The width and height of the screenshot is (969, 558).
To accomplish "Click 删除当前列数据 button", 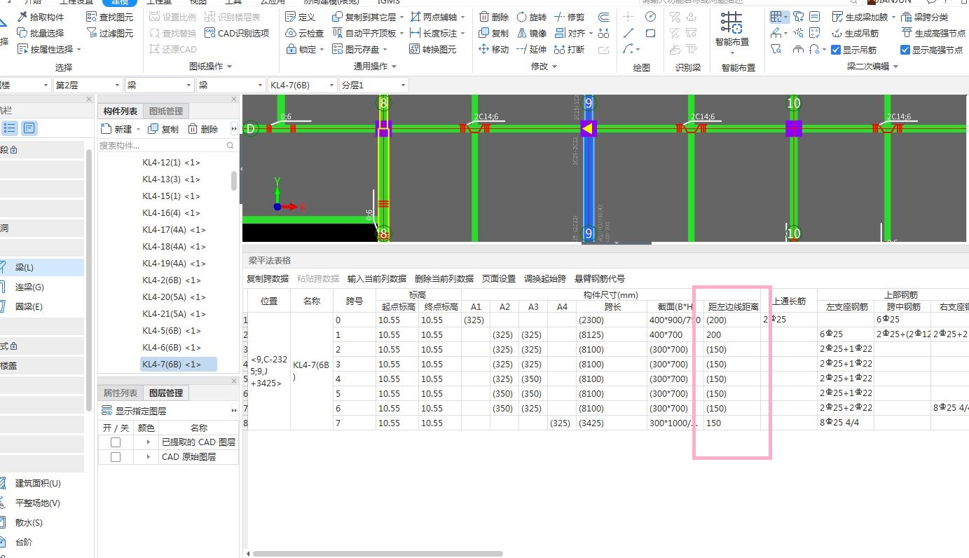I will (444, 278).
